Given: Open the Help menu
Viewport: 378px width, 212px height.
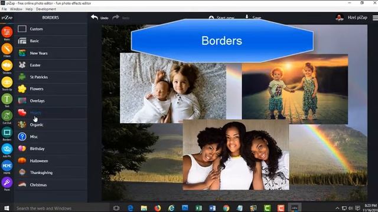Looking at the screenshot, I should point(29,9).
